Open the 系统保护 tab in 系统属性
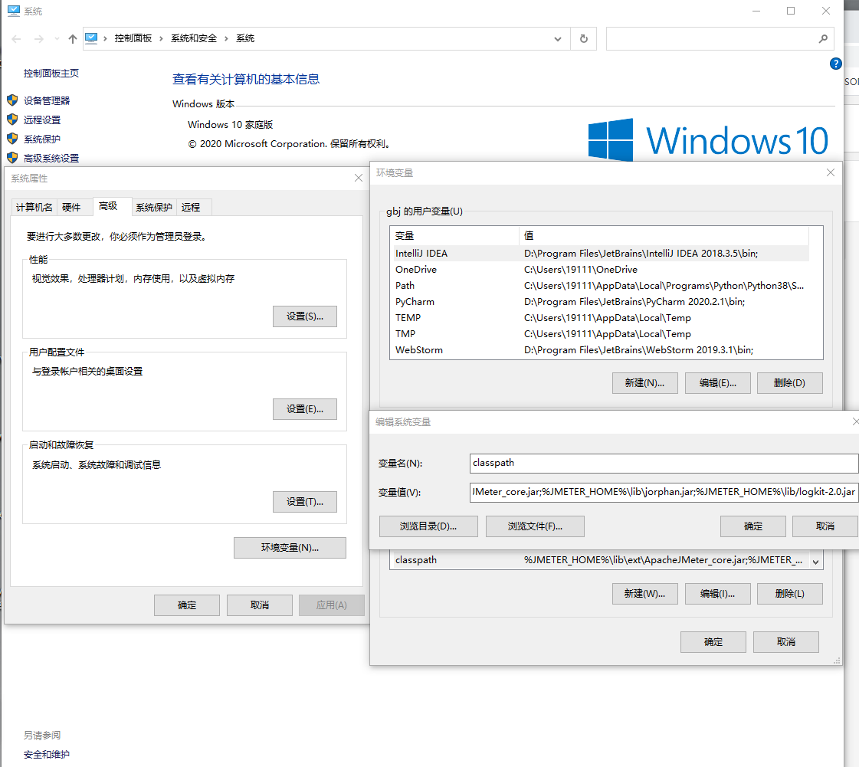Screen dimensions: 859x767 (154, 207)
